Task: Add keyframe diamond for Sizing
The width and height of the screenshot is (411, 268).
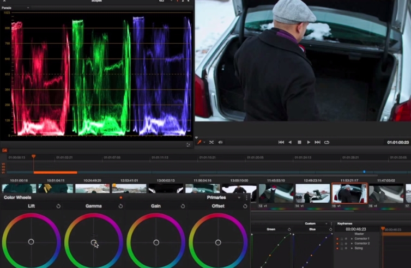Action: coord(346,248)
